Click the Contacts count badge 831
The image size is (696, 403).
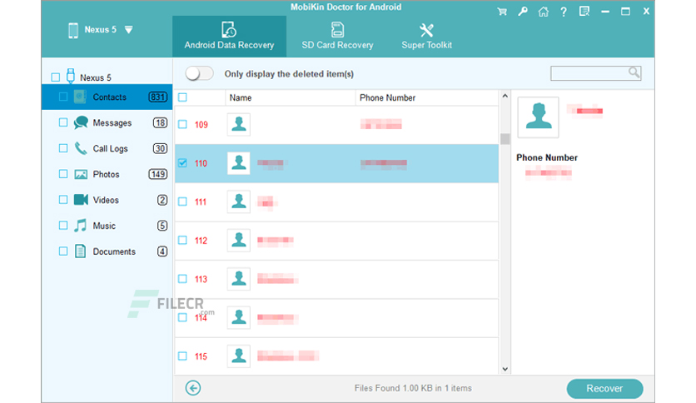(x=158, y=97)
